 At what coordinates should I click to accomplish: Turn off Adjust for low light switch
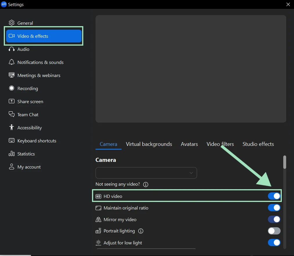pyautogui.click(x=274, y=242)
